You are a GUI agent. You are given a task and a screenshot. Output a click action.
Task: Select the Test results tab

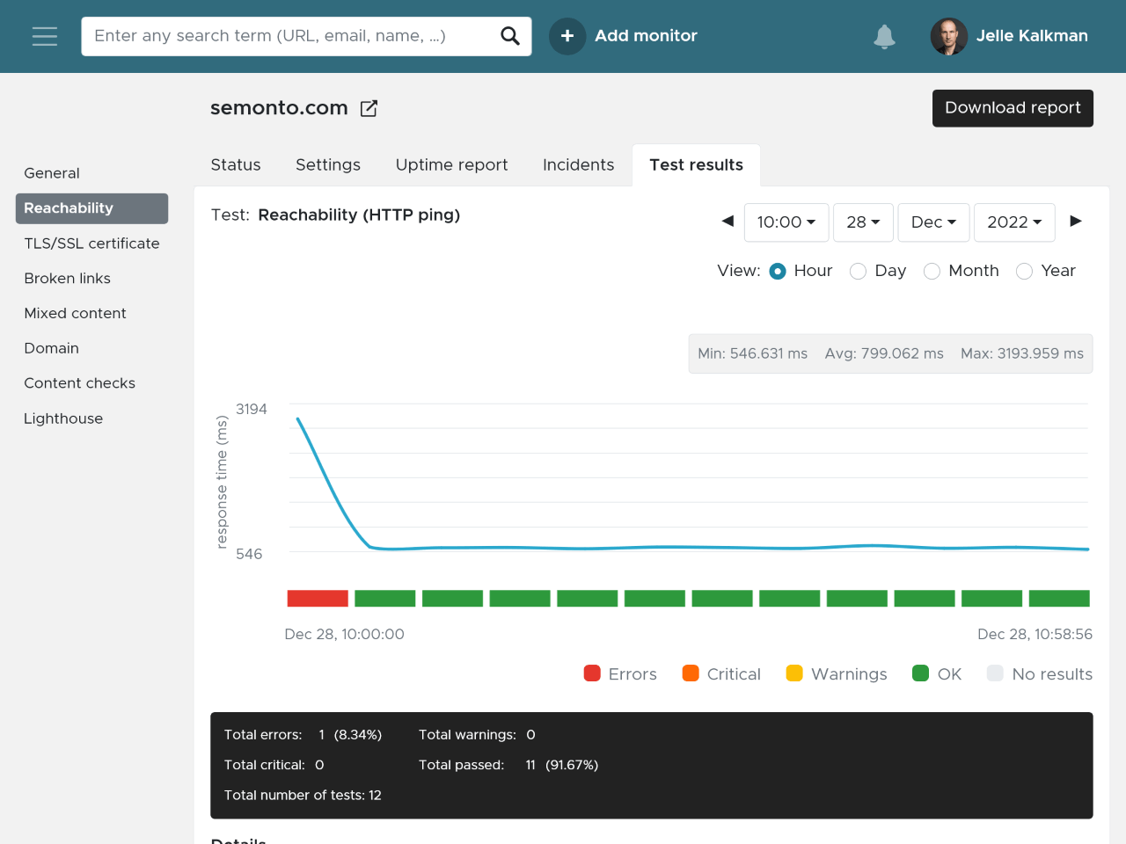(696, 165)
